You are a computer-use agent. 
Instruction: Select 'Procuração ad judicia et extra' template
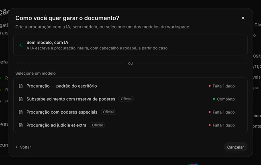click(x=130, y=125)
